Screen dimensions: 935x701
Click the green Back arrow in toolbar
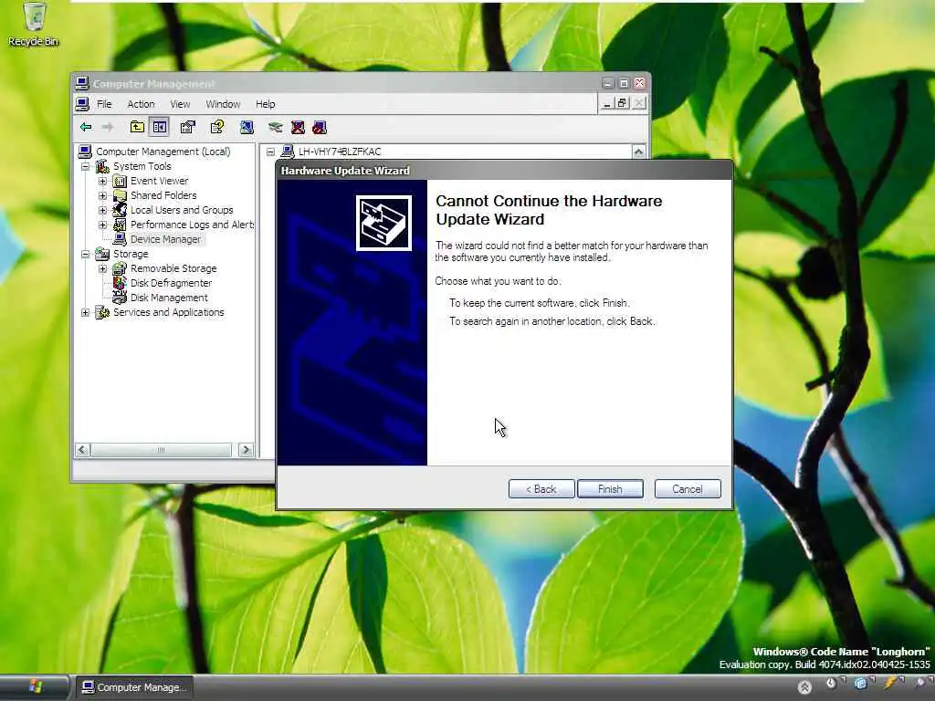pos(86,127)
